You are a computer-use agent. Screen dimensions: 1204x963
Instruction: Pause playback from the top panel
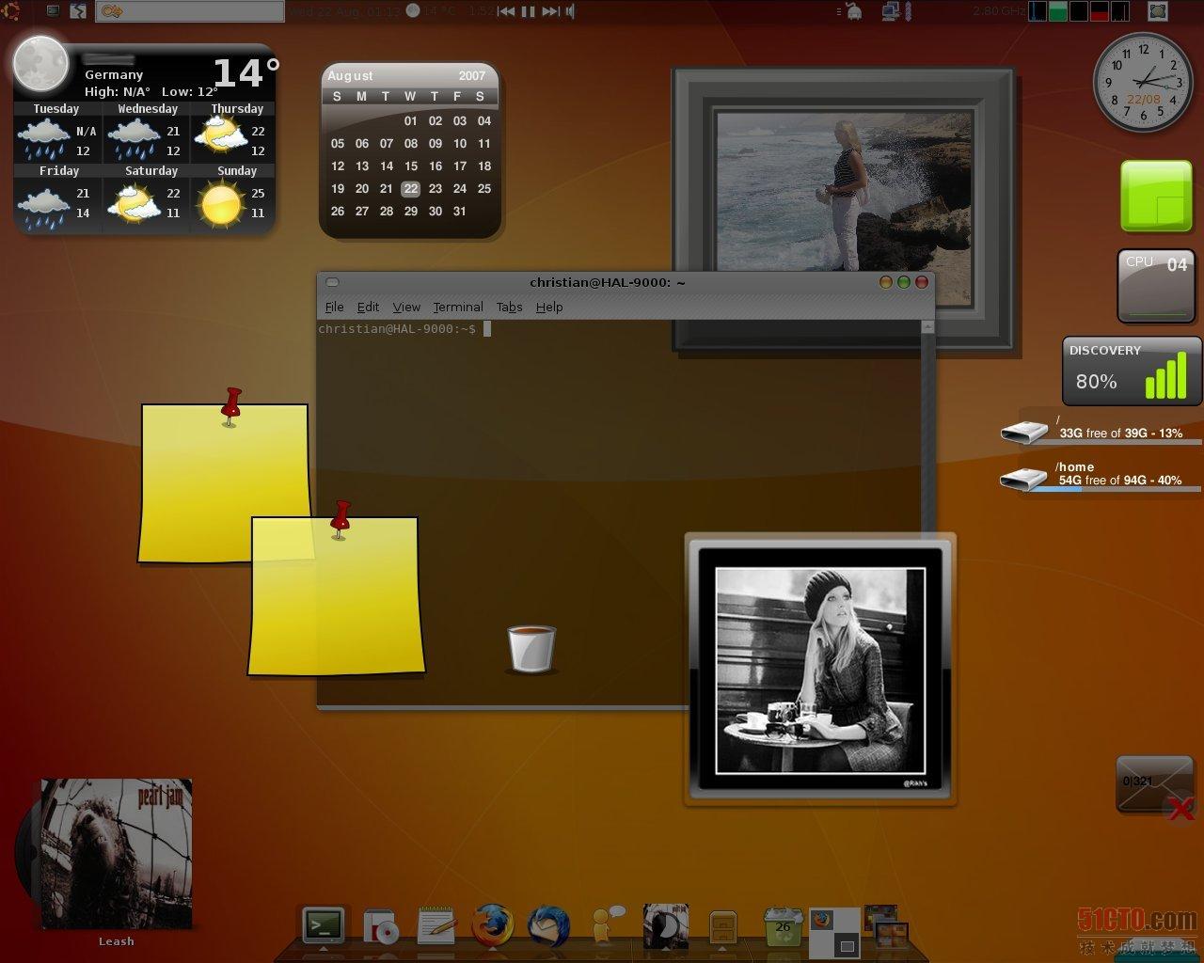point(529,11)
